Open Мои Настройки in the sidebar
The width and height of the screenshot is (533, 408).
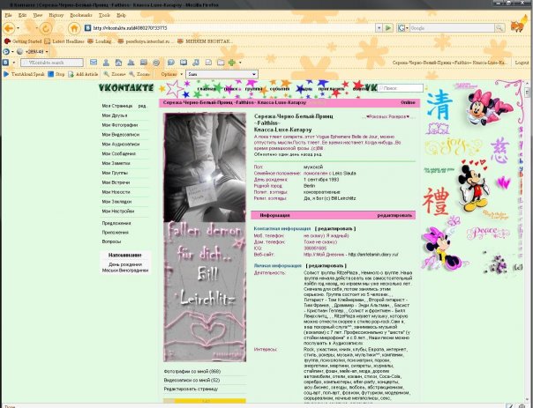point(118,211)
